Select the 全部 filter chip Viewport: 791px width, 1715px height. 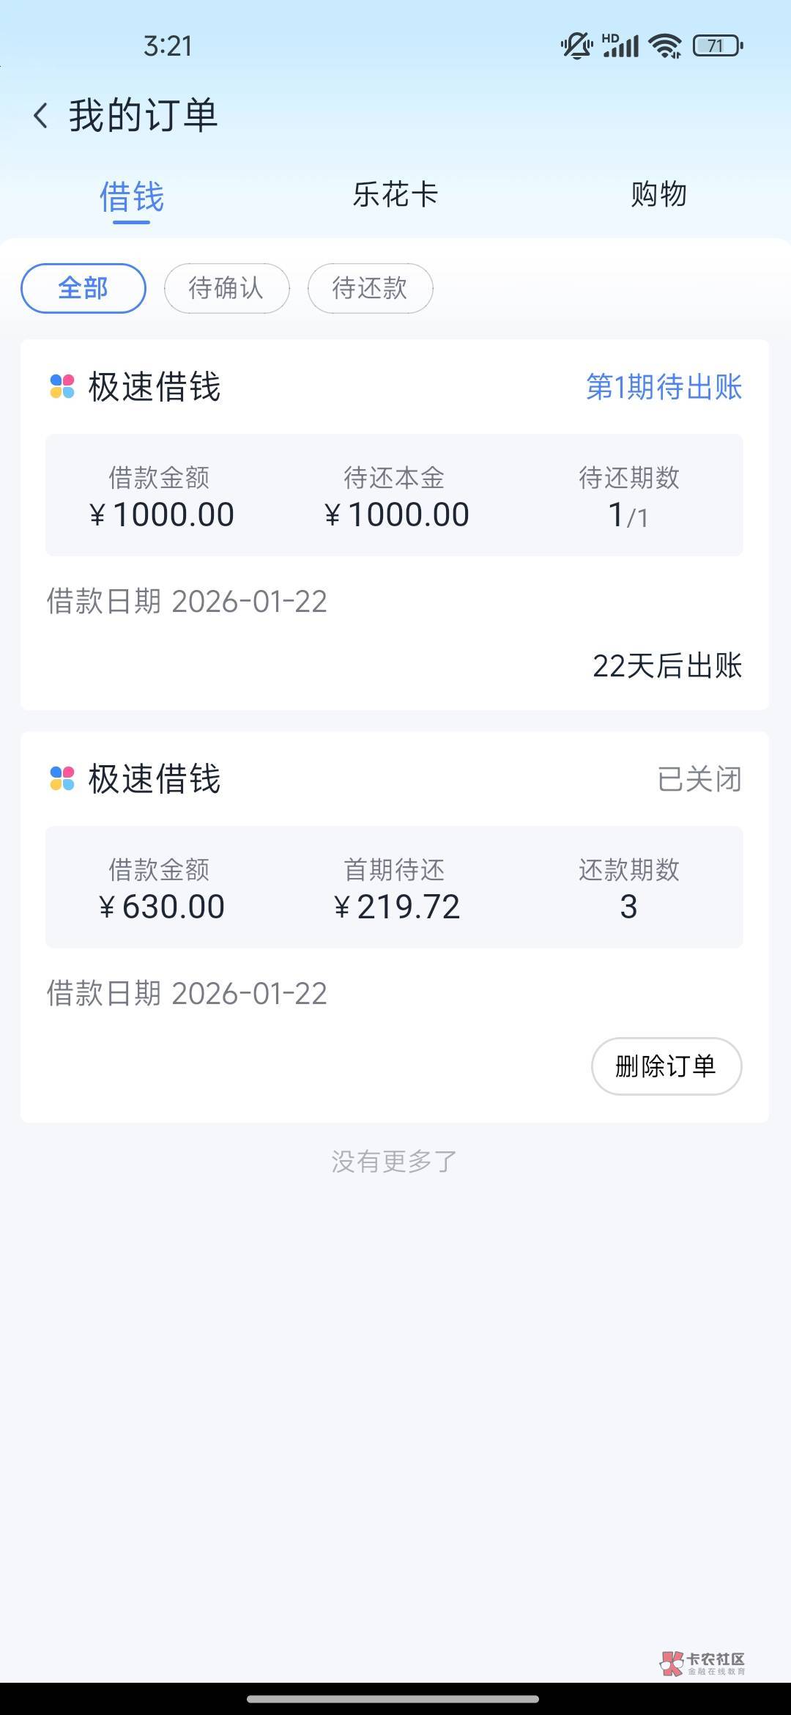tap(83, 288)
